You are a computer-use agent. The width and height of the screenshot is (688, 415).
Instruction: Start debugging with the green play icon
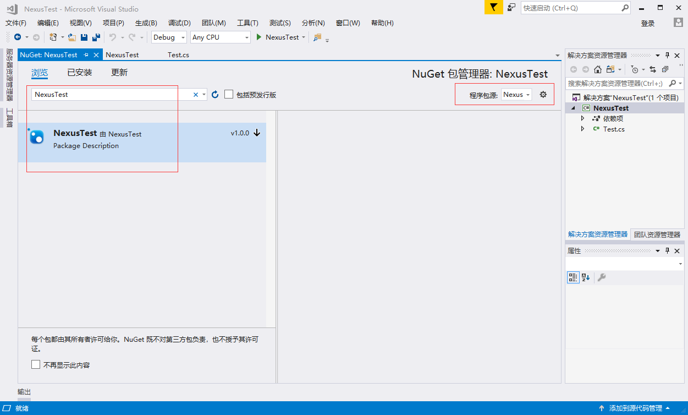click(259, 37)
